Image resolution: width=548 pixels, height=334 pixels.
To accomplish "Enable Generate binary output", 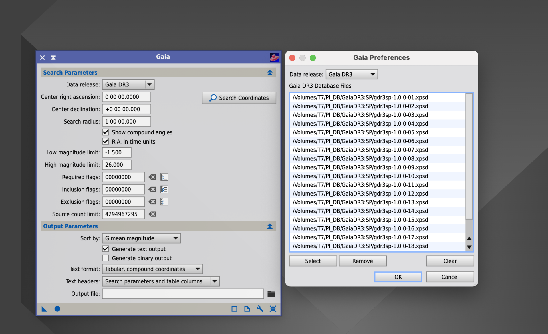I will tap(106, 258).
